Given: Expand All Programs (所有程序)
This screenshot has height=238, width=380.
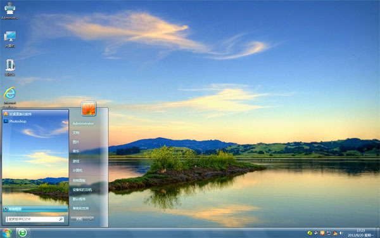Looking at the screenshot, I should (x=35, y=209).
